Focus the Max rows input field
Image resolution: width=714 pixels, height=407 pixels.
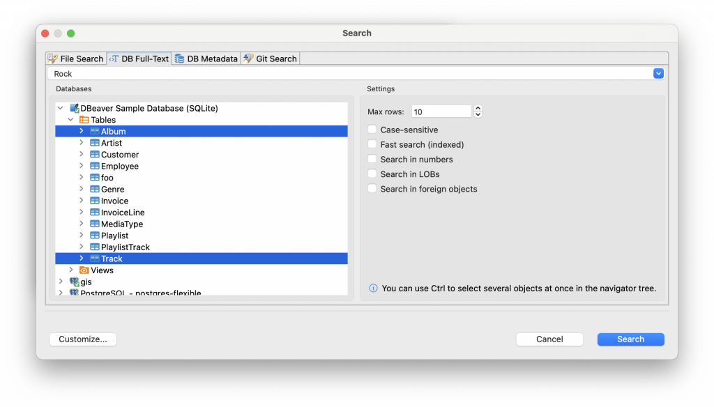tap(441, 112)
